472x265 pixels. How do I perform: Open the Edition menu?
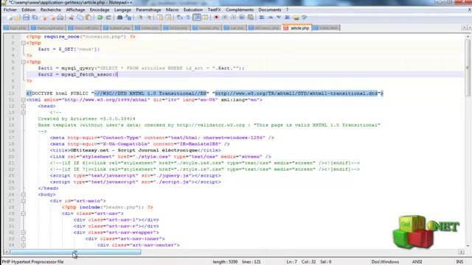[28, 10]
